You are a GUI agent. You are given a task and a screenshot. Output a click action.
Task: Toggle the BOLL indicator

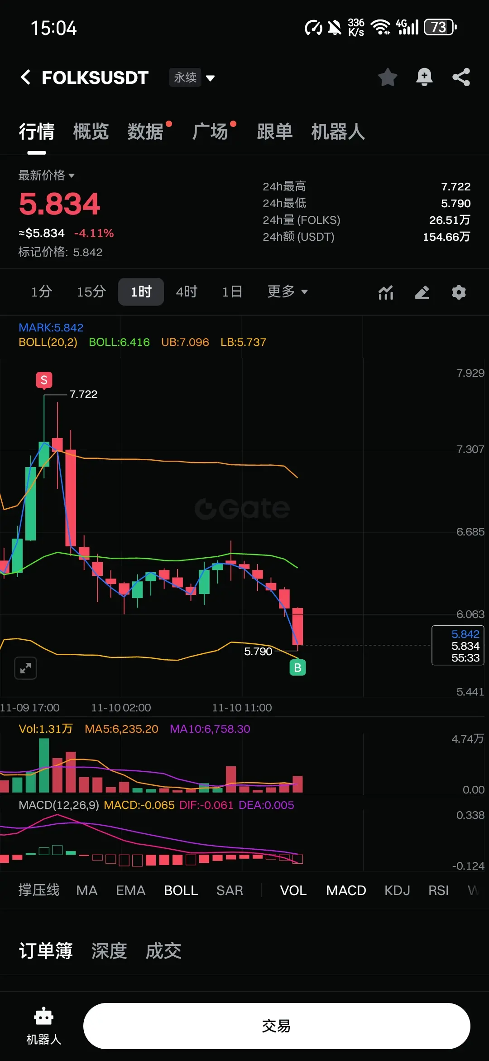coord(181,890)
